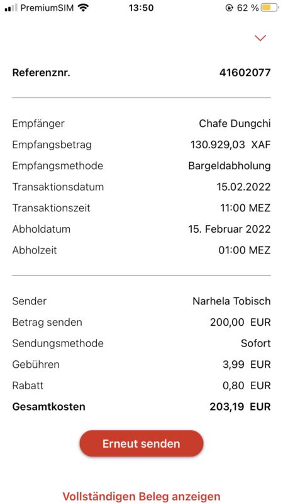The width and height of the screenshot is (283, 503).
Task: Tap the PremiumSIM carrier label
Action: click(x=47, y=8)
